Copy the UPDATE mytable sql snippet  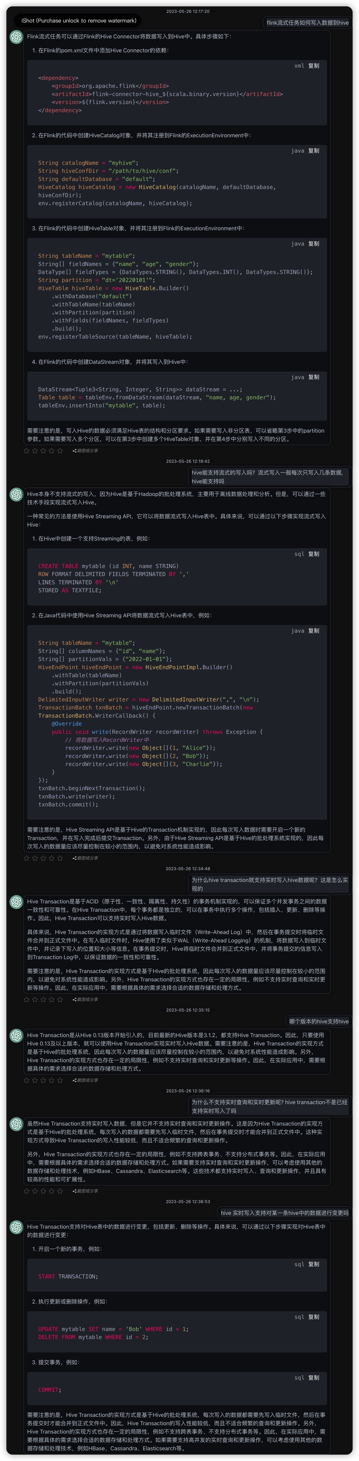(x=314, y=1317)
